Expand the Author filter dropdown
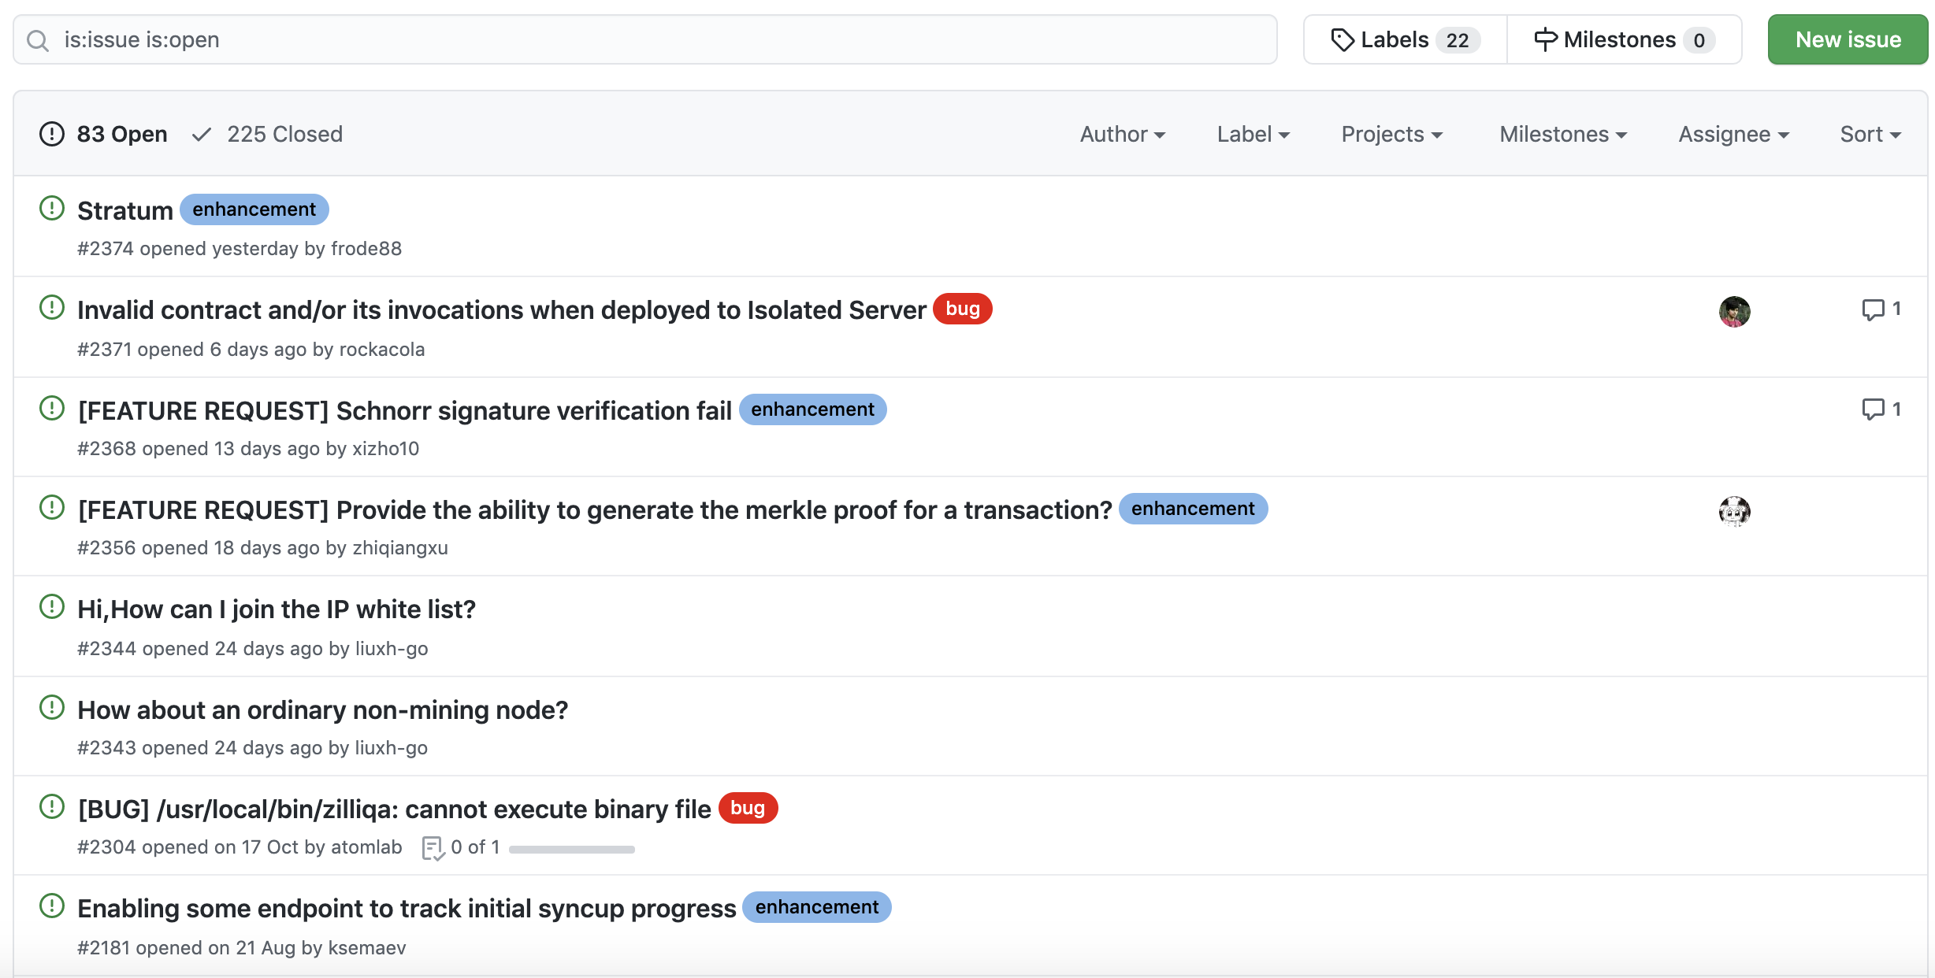Image resolution: width=1935 pixels, height=978 pixels. tap(1122, 134)
